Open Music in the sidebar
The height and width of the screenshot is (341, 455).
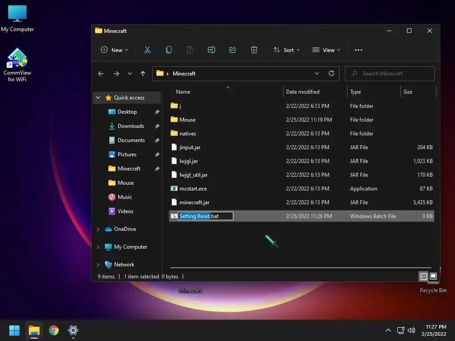point(124,197)
